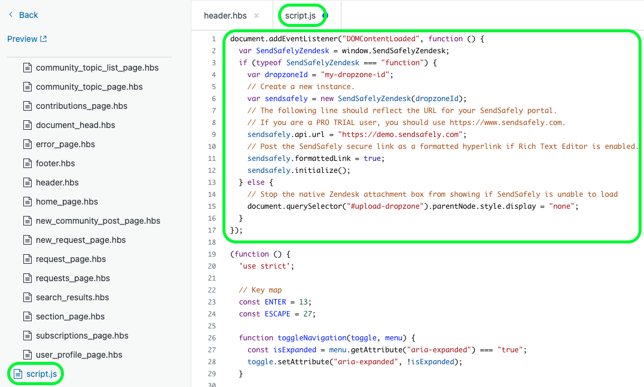Open new_request_page.hbs file

coord(81,240)
